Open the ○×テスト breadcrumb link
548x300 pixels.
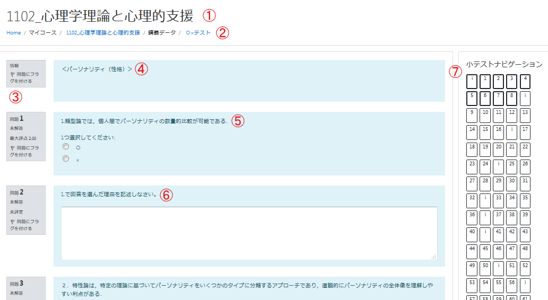pyautogui.click(x=198, y=33)
